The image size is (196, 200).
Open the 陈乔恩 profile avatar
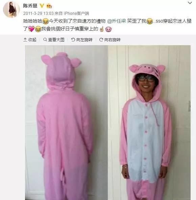[x=11, y=9]
